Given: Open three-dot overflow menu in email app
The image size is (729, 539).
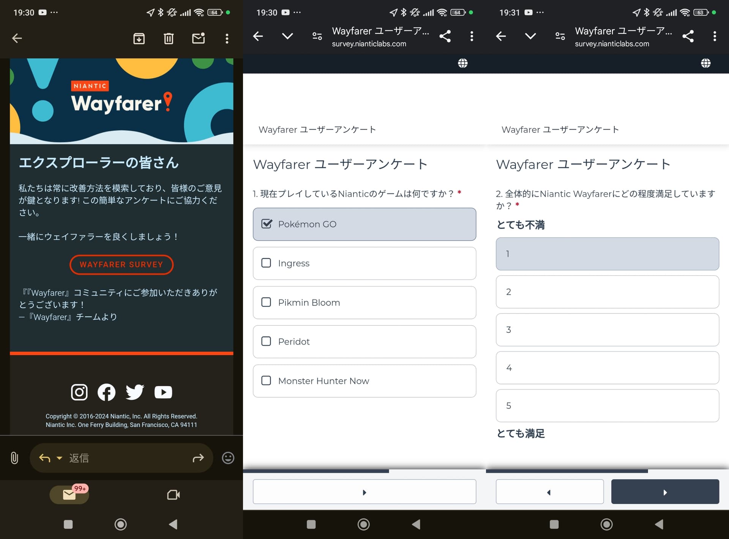Looking at the screenshot, I should coord(227,38).
